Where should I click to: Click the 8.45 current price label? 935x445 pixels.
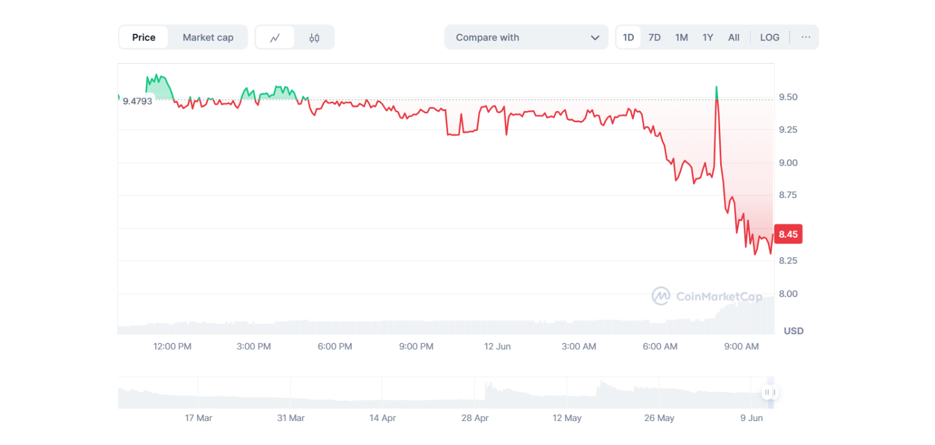tap(788, 234)
